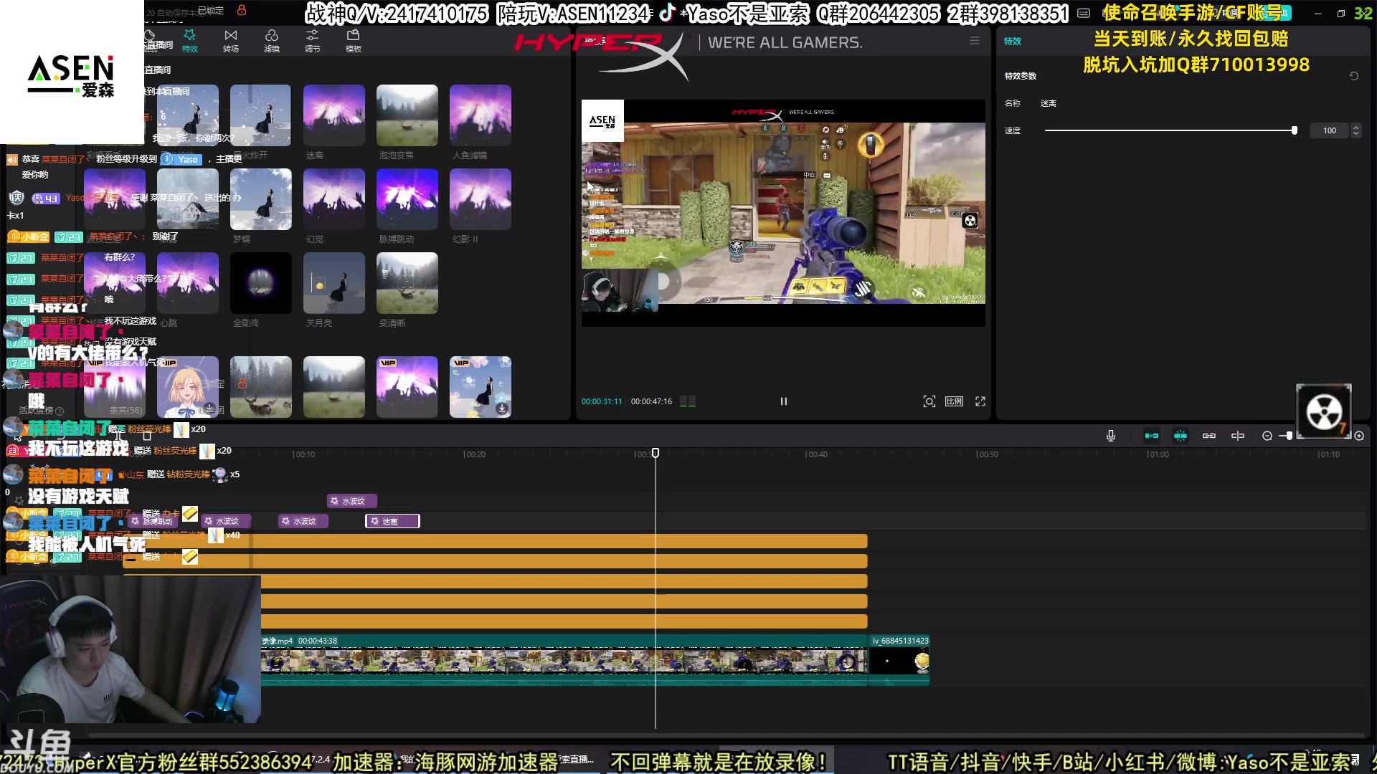The height and width of the screenshot is (774, 1377).
Task: Select the lv_68845131423 clip on the timeline
Action: point(899,660)
